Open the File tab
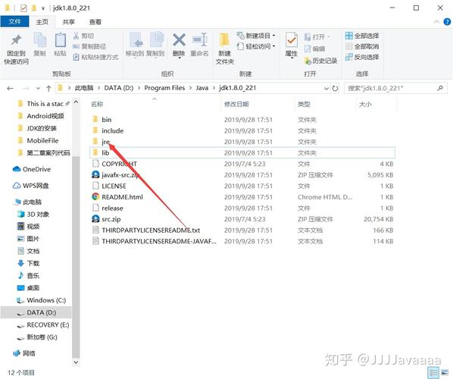The height and width of the screenshot is (379, 453). [x=14, y=22]
